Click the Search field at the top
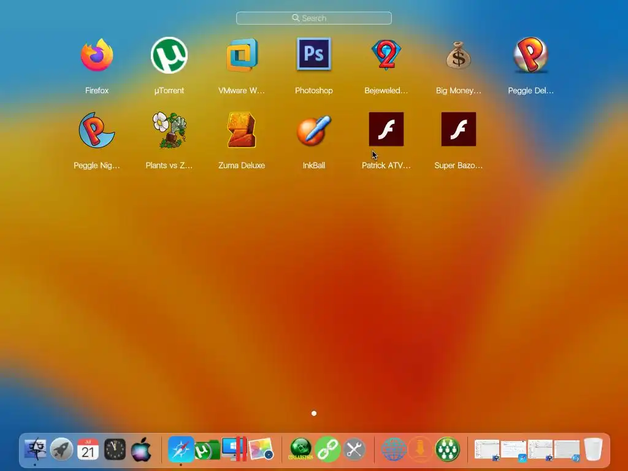 313,18
